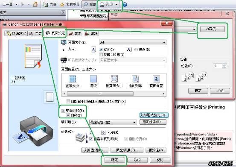Image resolution: width=236 pixels, height=167 pixels.
Task: Confirm Canon dialog with 確定
Action: (114, 160)
